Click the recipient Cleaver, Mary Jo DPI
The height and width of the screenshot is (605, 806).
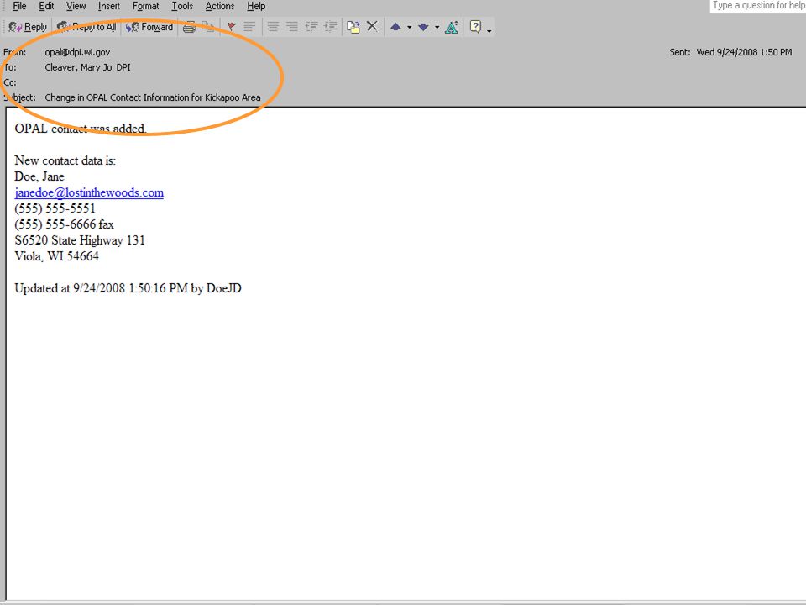87,67
